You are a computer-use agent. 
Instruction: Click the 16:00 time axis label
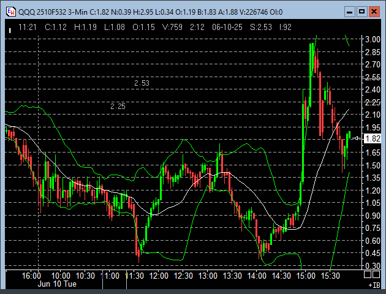(31, 276)
